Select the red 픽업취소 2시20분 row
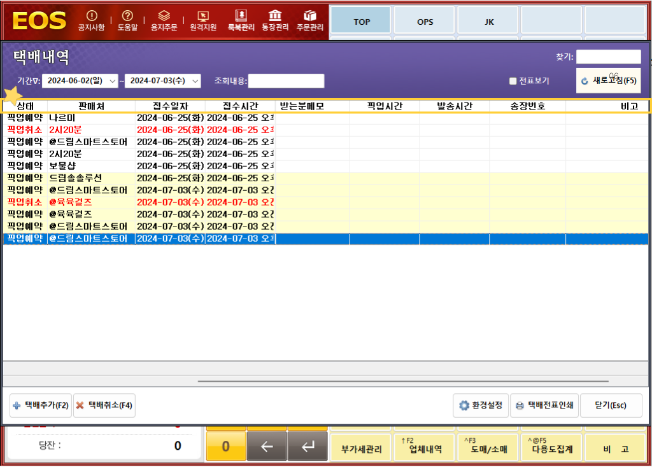 click(x=325, y=130)
